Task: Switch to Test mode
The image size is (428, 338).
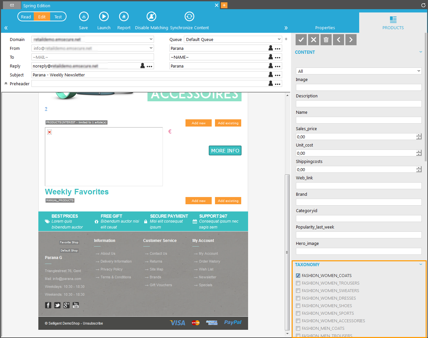Action: 58,17
